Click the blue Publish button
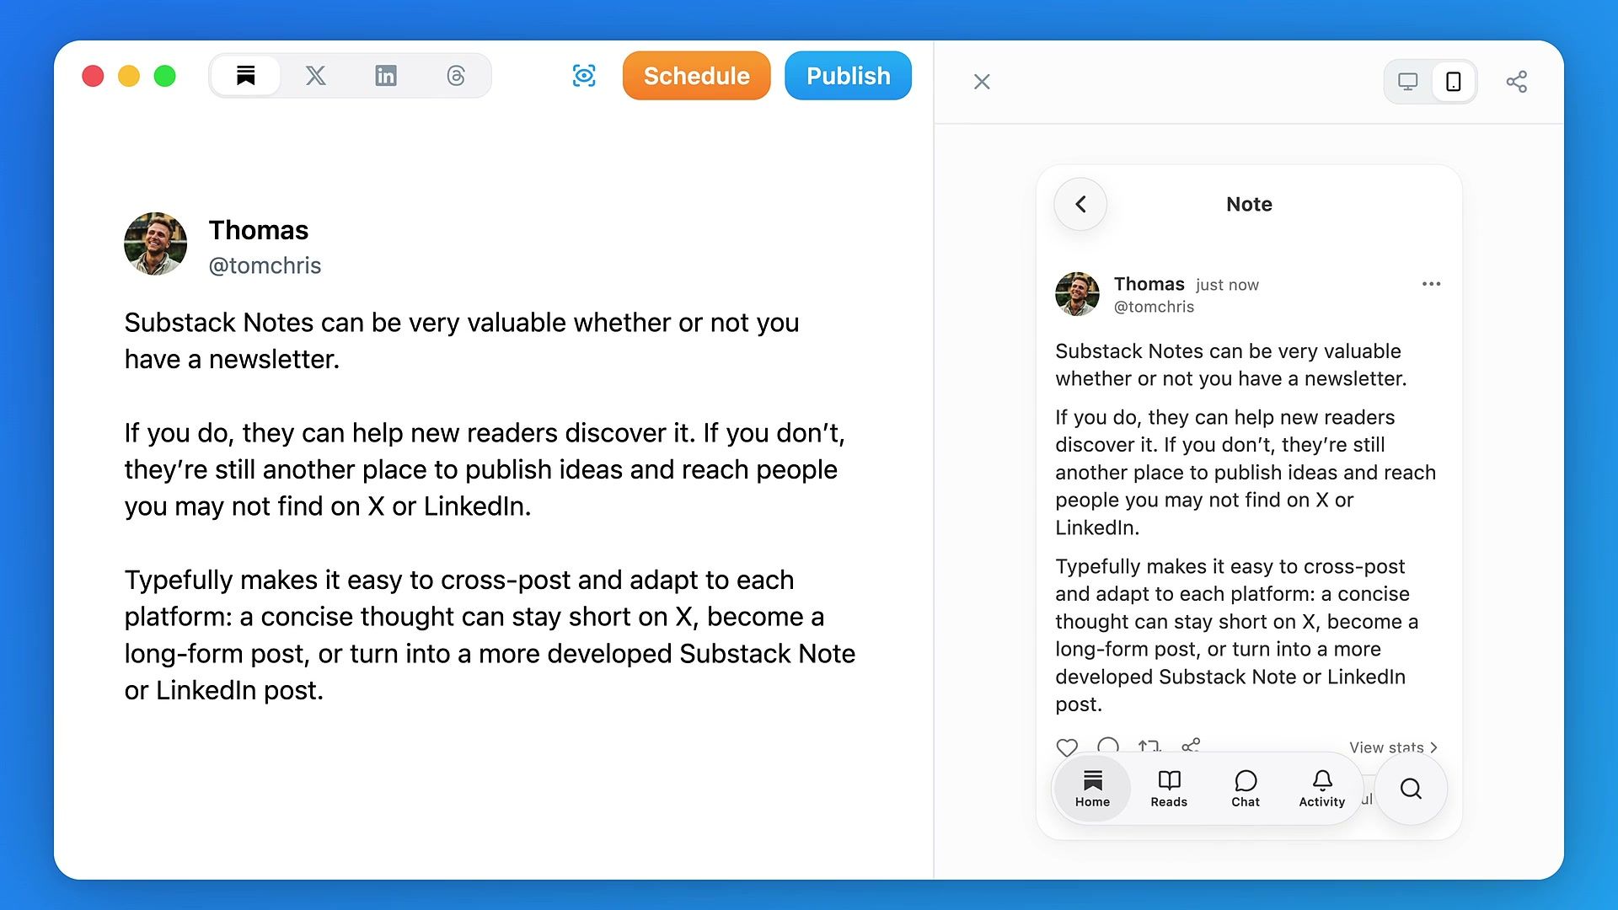Viewport: 1618px width, 910px height. 848,76
